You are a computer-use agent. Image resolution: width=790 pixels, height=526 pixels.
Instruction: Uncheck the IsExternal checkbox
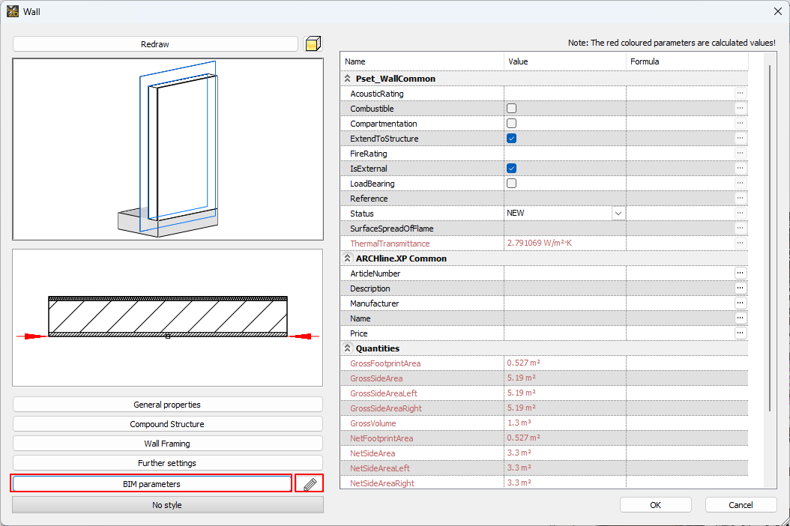click(x=511, y=169)
